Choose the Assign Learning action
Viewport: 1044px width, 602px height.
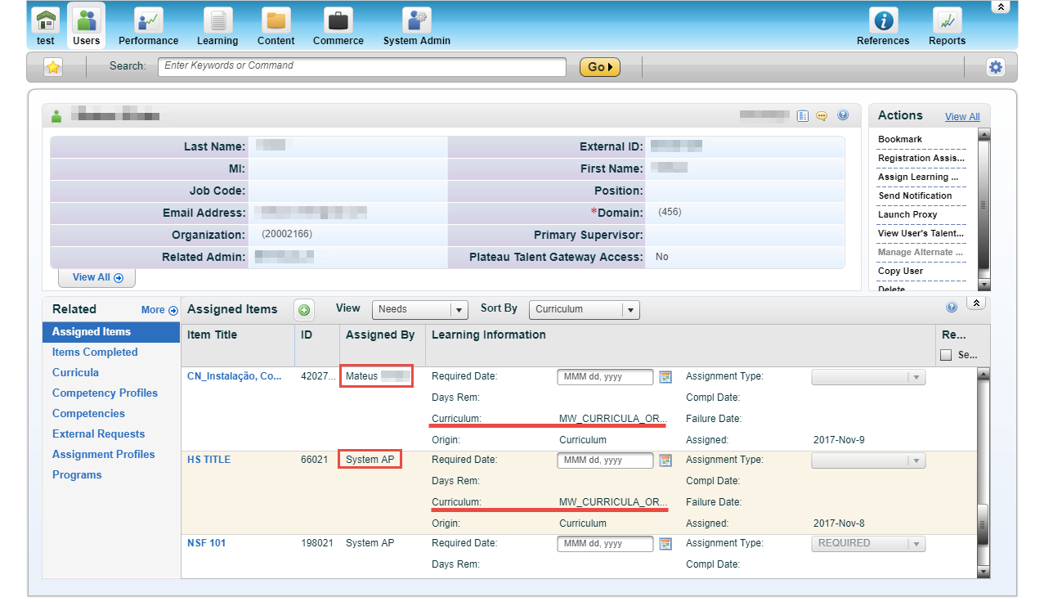click(x=918, y=177)
